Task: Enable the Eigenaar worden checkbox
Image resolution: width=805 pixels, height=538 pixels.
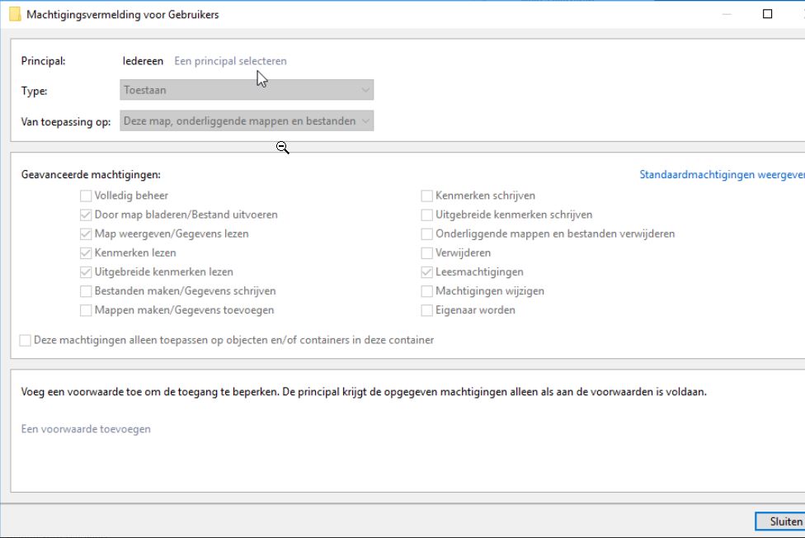Action: click(427, 310)
